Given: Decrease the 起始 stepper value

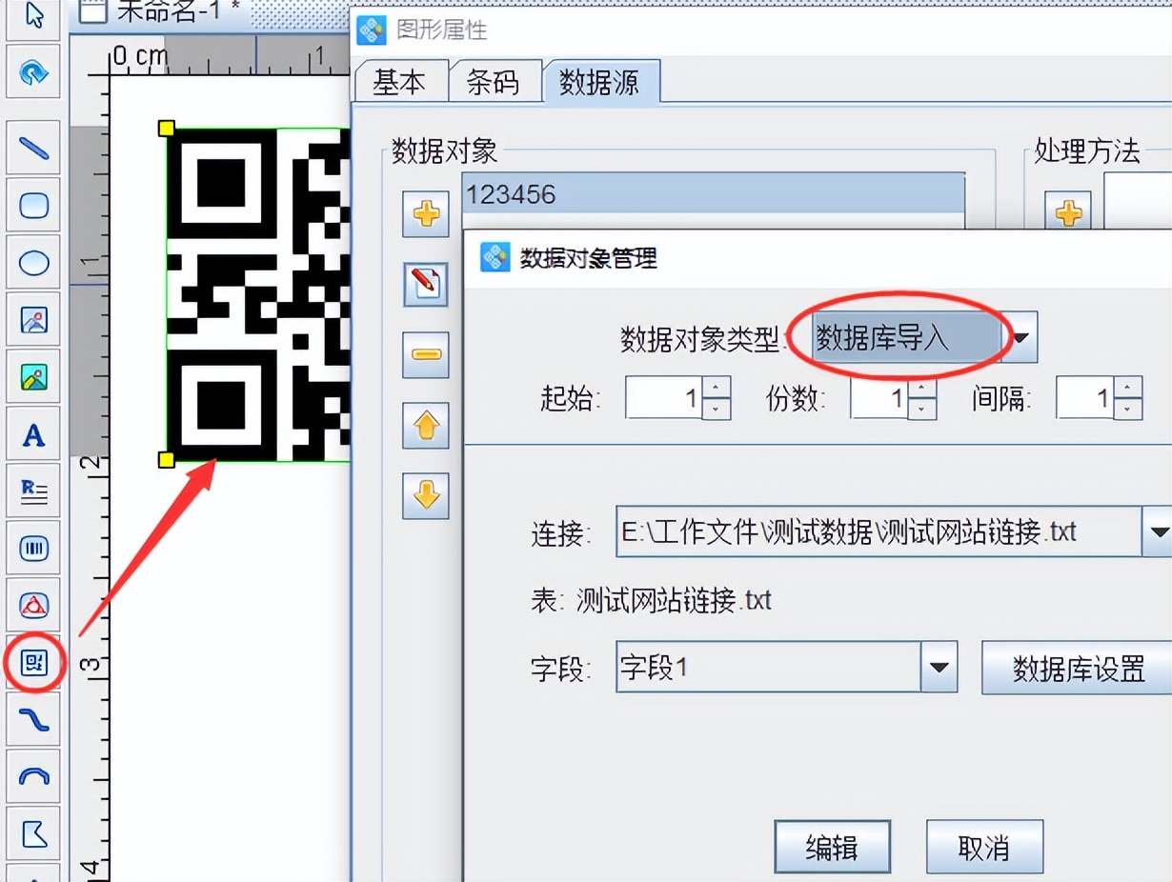Looking at the screenshot, I should pos(717,410).
